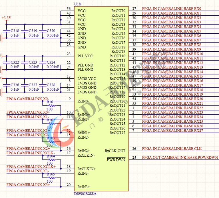219x198 pixels.
Task: Click the PWR DWN pin name
Action: pos(116,160)
